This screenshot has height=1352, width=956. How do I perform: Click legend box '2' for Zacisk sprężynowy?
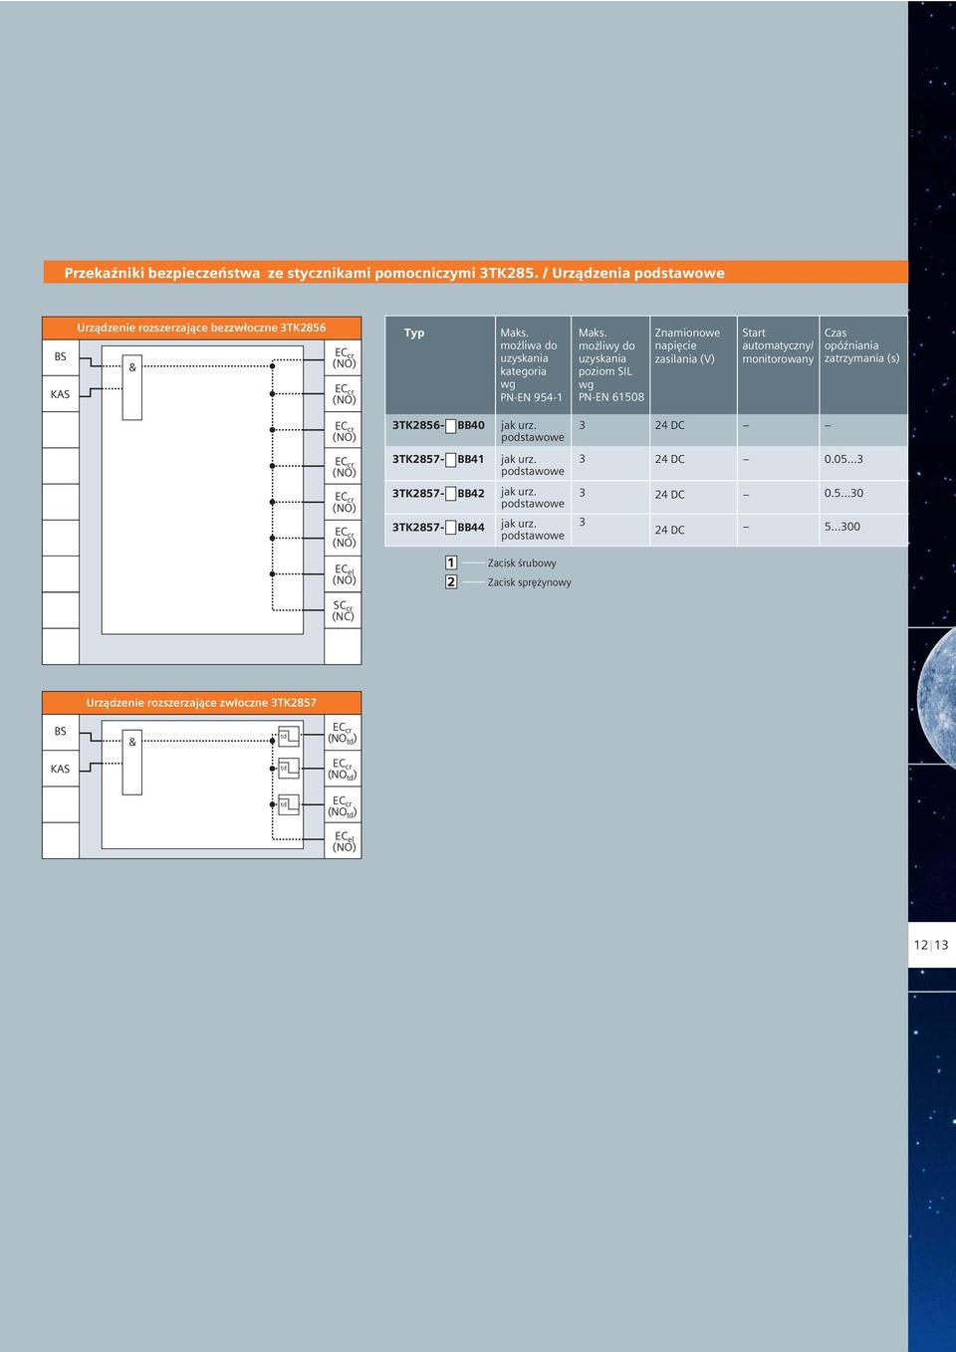451,581
